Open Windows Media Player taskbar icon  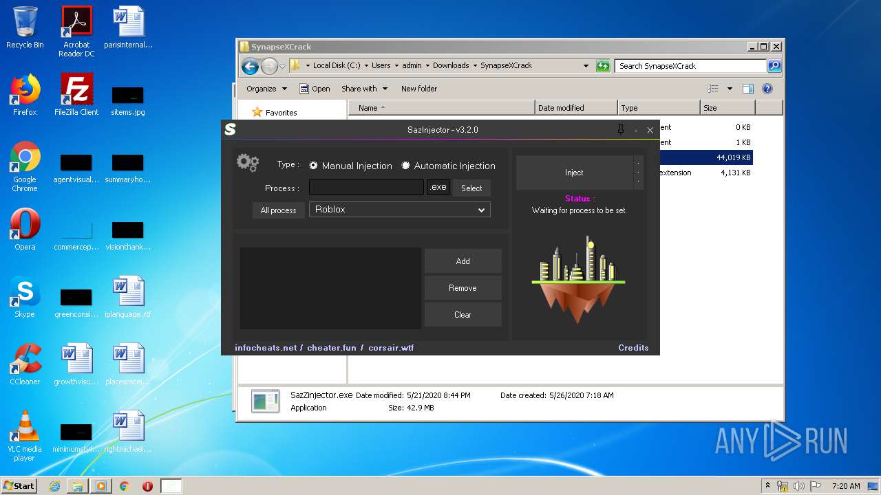tap(101, 486)
